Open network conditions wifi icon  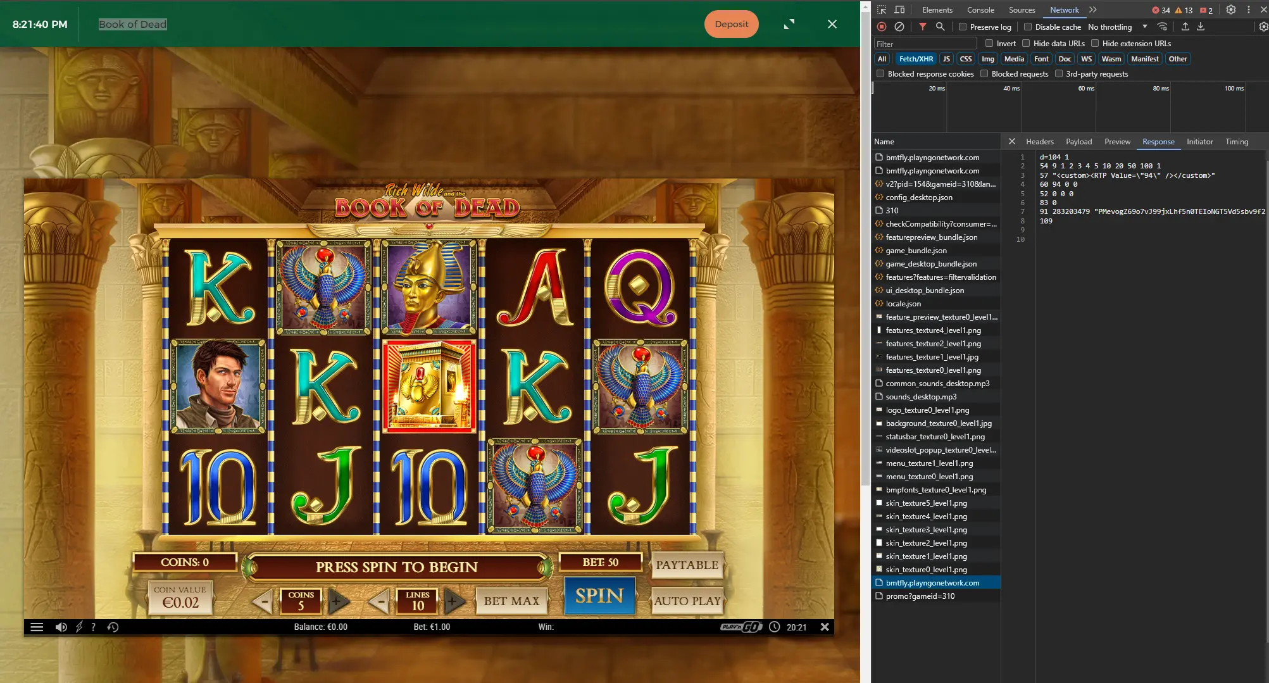(x=1162, y=27)
